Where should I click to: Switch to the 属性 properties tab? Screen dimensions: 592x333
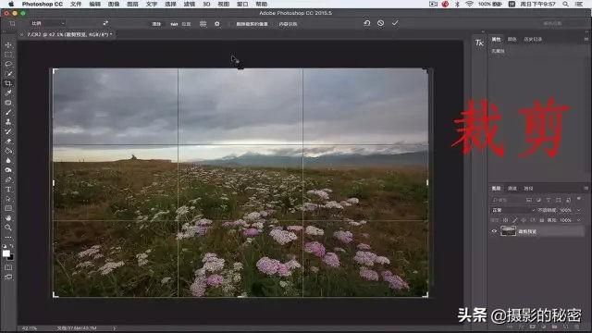(496, 39)
